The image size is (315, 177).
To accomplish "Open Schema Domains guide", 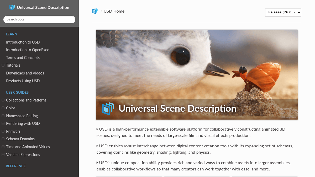I will click(x=20, y=139).
